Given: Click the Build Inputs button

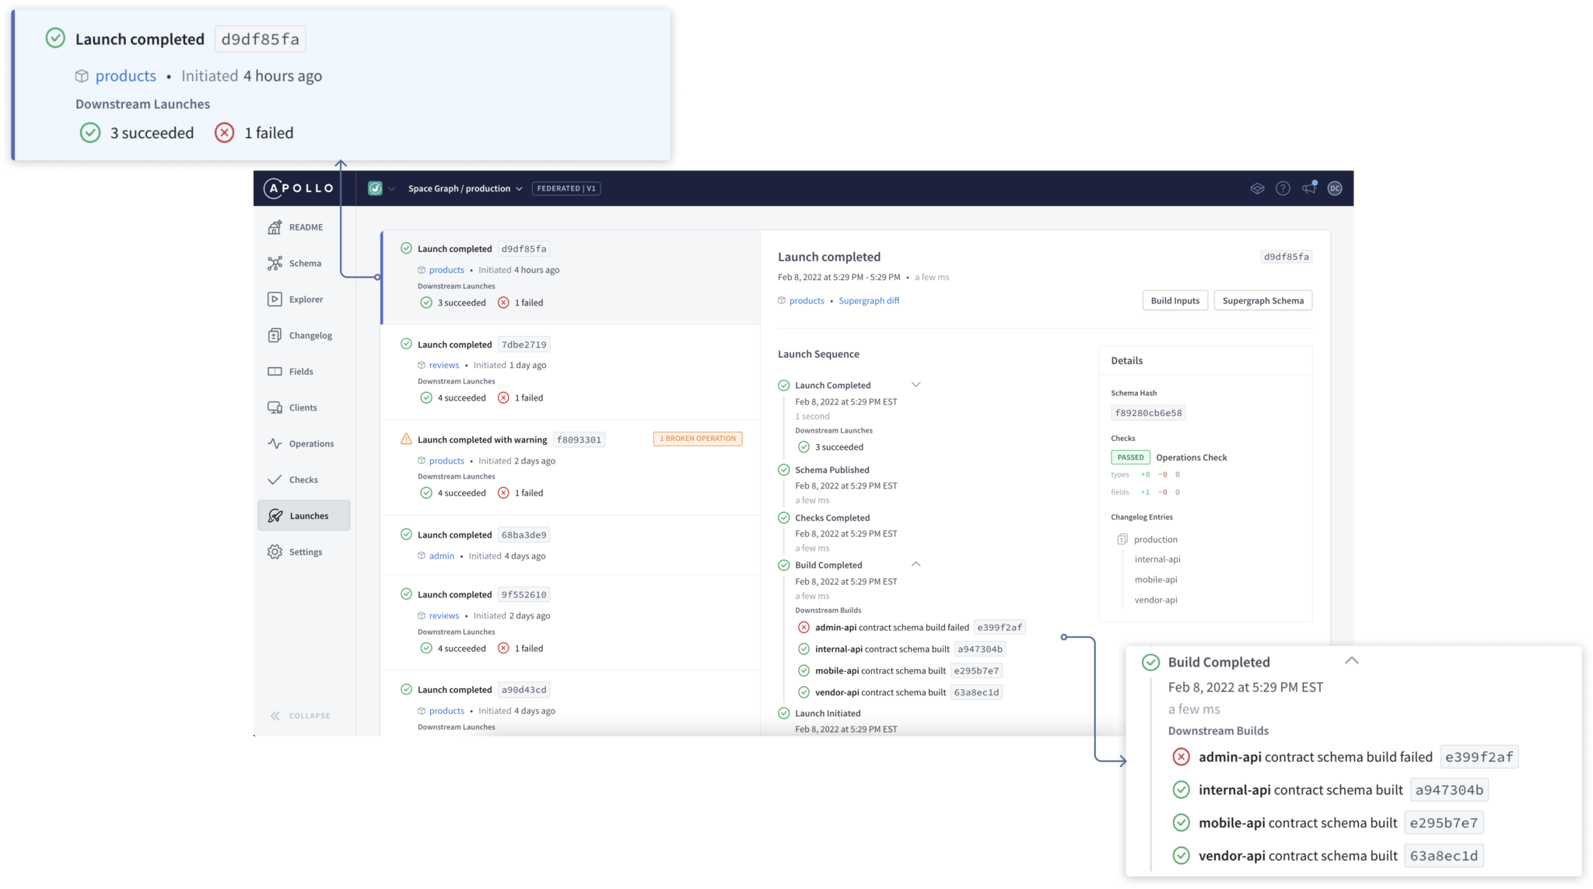Looking at the screenshot, I should 1175,300.
